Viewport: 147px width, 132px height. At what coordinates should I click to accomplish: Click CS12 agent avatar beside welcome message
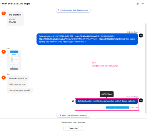point(141,36)
